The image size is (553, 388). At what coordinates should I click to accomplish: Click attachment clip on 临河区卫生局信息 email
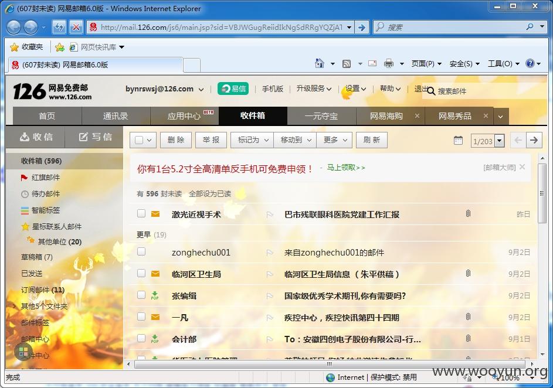tap(468, 273)
